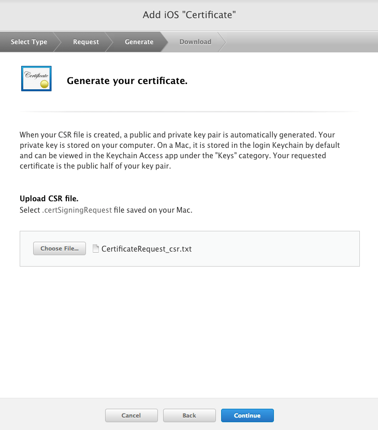378x430 pixels.
Task: Go to the Request step
Action: 86,41
